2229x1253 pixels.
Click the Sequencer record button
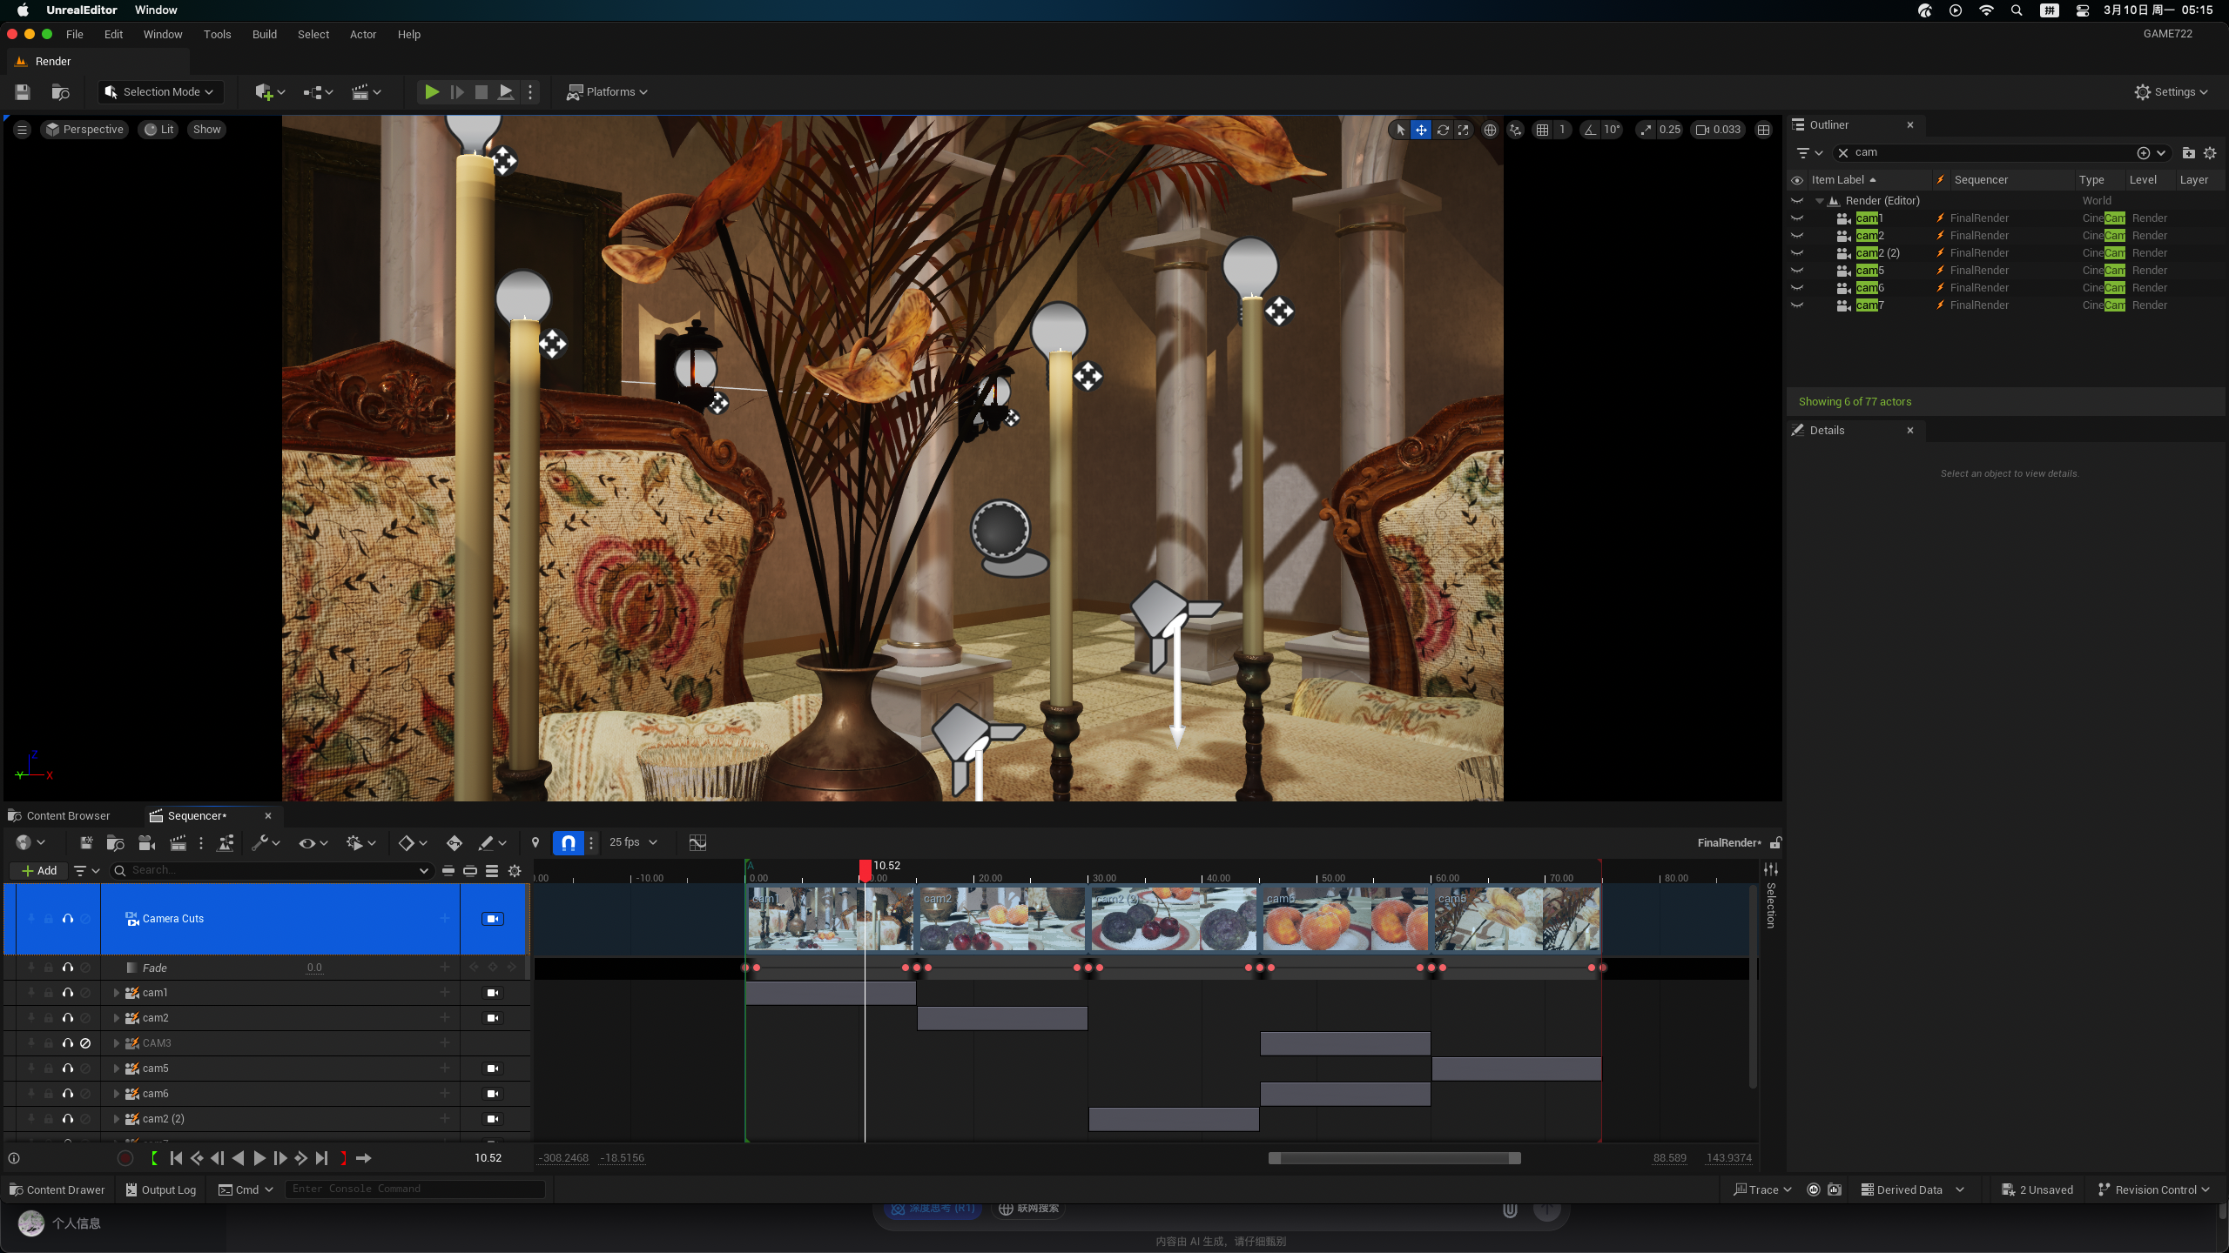(125, 1158)
